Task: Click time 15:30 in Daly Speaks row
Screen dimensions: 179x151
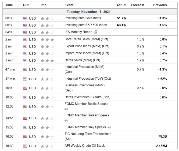Action: click(x=9, y=127)
